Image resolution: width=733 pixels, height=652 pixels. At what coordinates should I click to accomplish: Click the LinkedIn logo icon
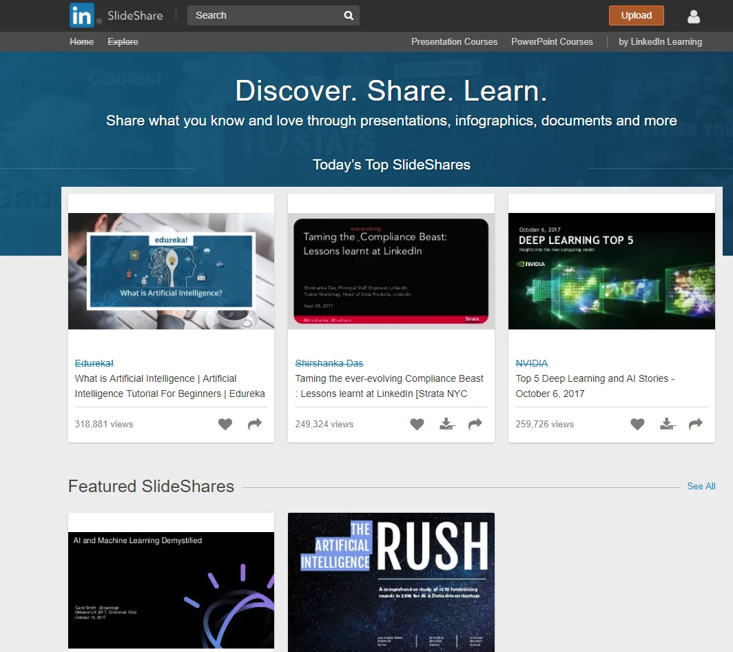pyautogui.click(x=82, y=15)
